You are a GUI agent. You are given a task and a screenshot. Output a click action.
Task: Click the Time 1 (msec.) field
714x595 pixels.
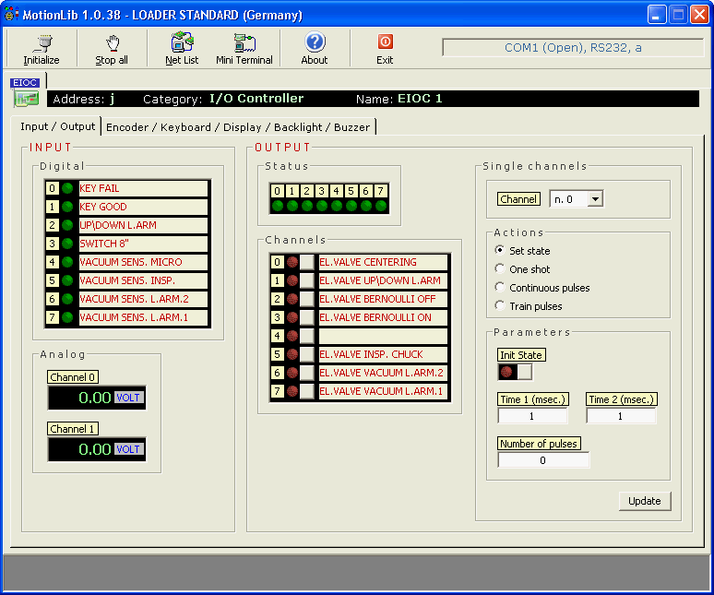tap(532, 416)
